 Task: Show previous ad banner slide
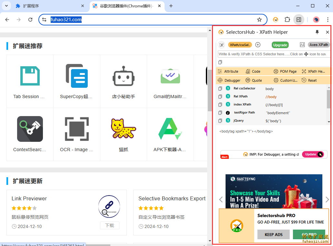(x=221, y=199)
